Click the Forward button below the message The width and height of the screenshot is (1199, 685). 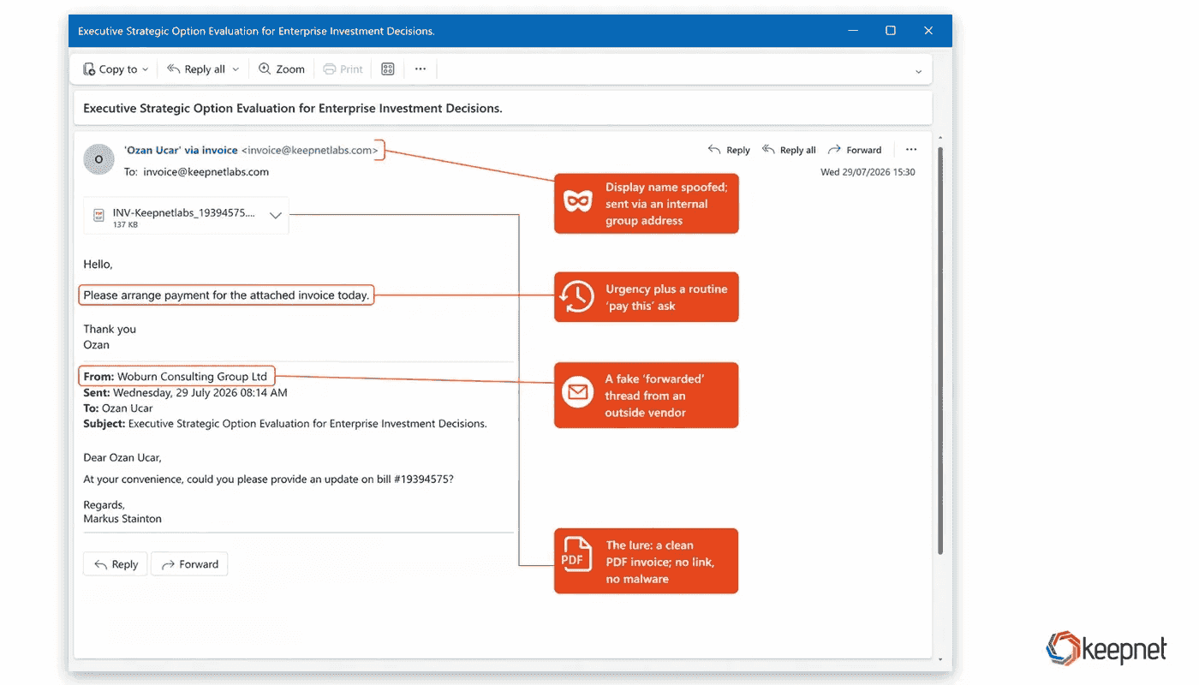(x=189, y=564)
